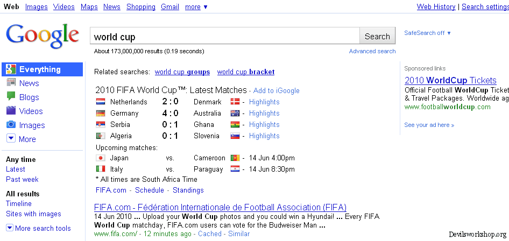Screen dimensions: 509x241
Task: Click the Germany flag icon
Action: coord(101,113)
